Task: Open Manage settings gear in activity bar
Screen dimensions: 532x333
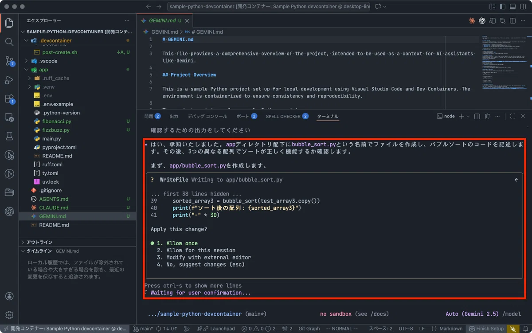Action: [9, 315]
